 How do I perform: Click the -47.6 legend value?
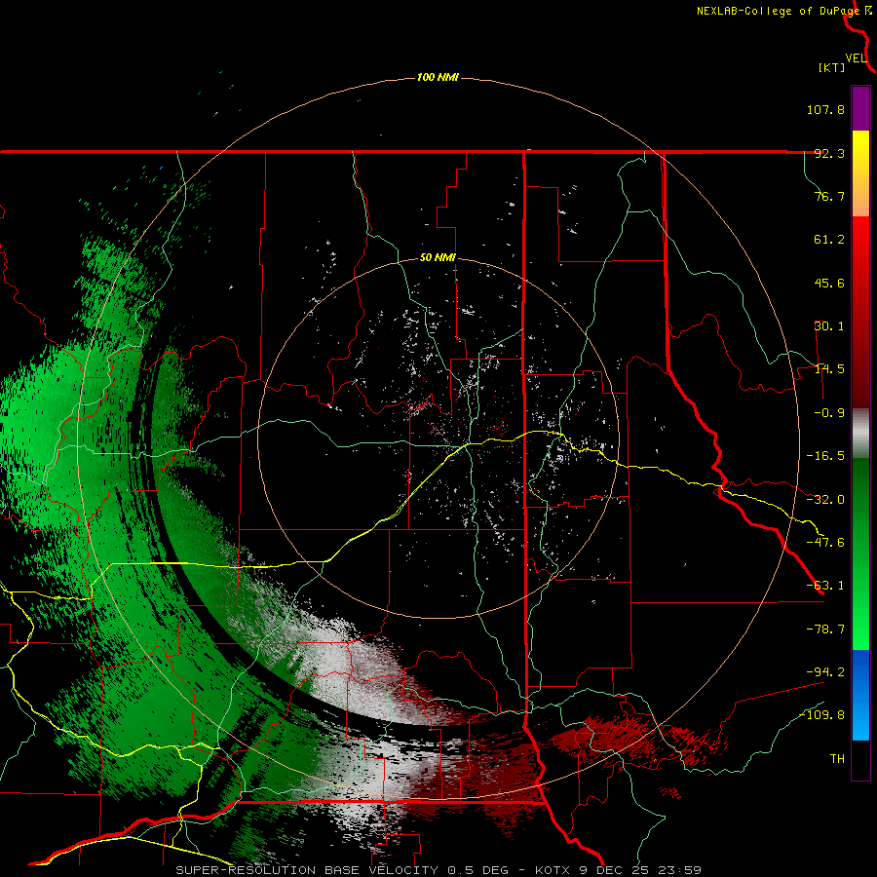(x=825, y=543)
